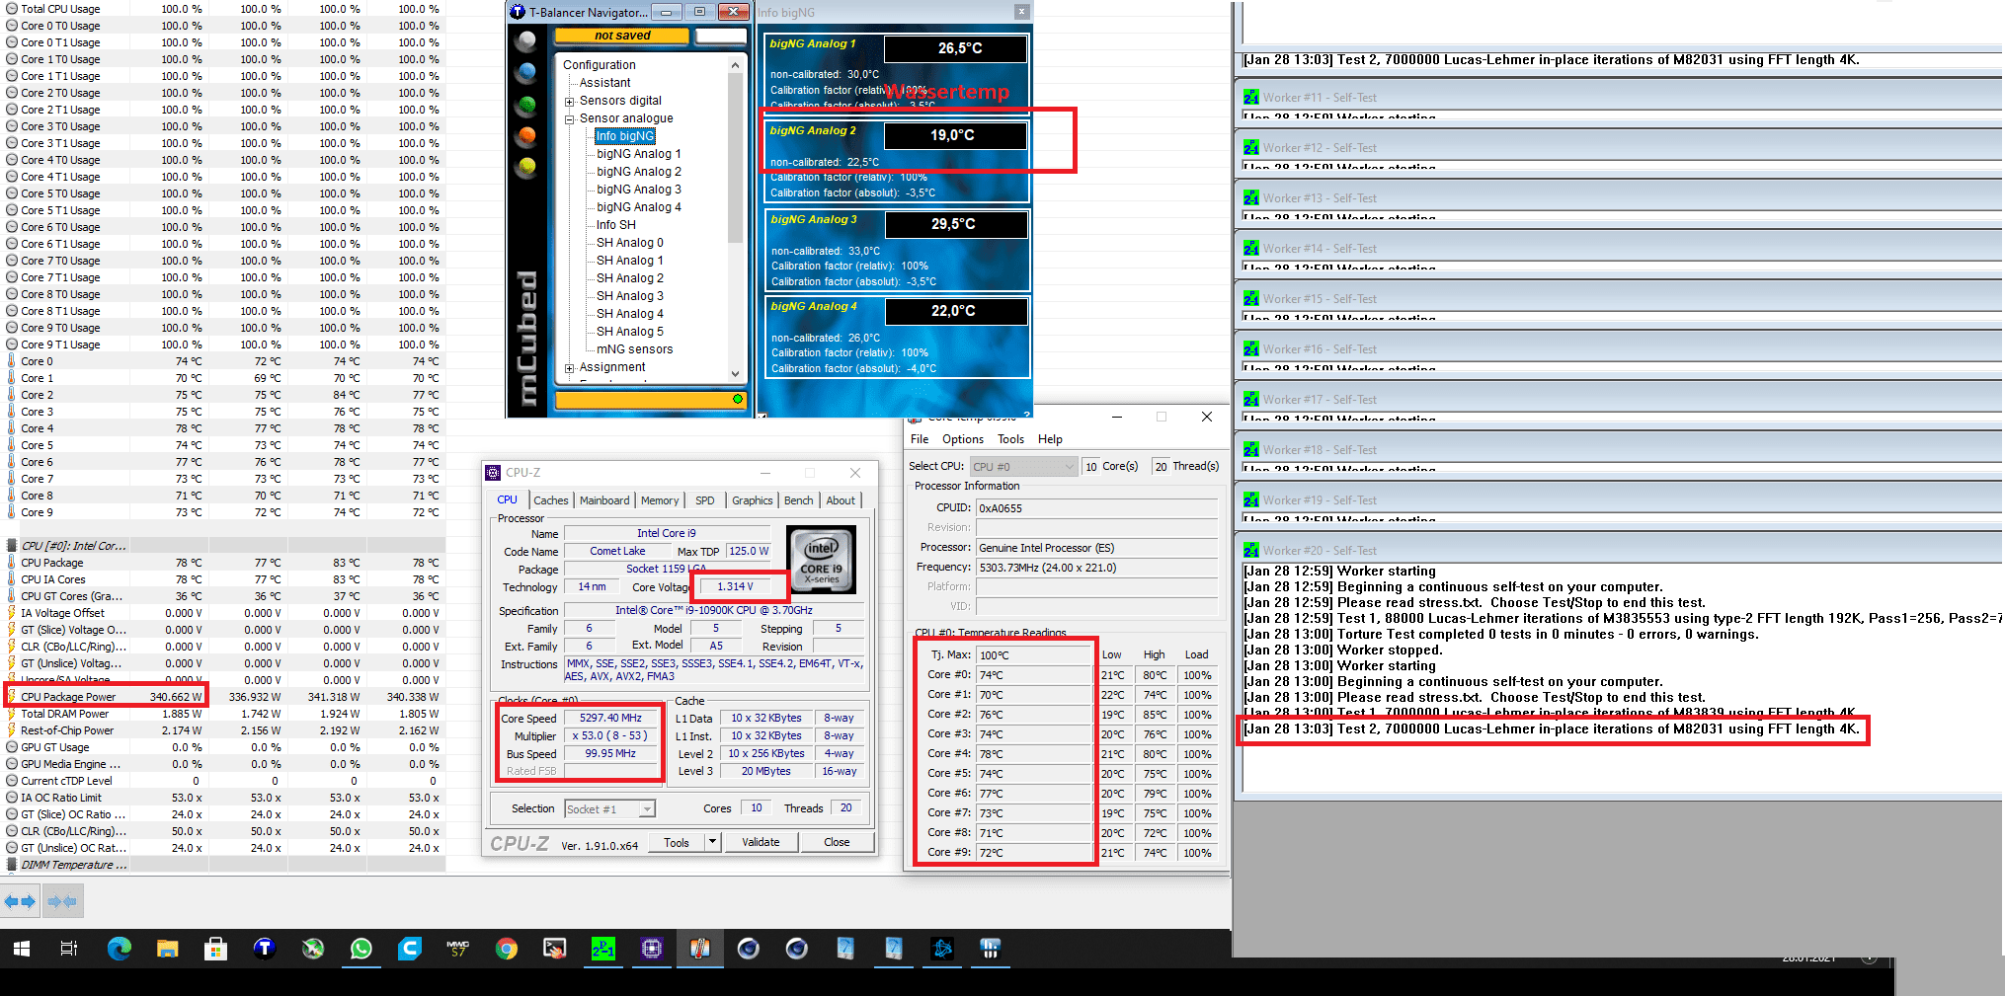
Task: Click the Intel Core i9 logo in CPU-Z
Action: coord(821,559)
